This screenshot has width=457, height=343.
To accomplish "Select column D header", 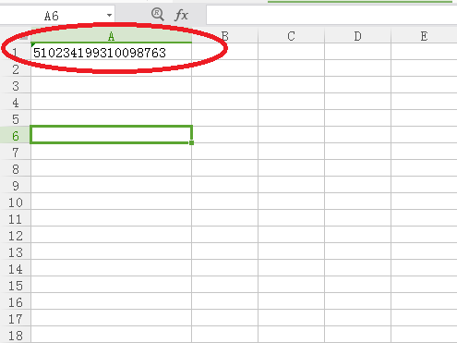I will point(357,36).
